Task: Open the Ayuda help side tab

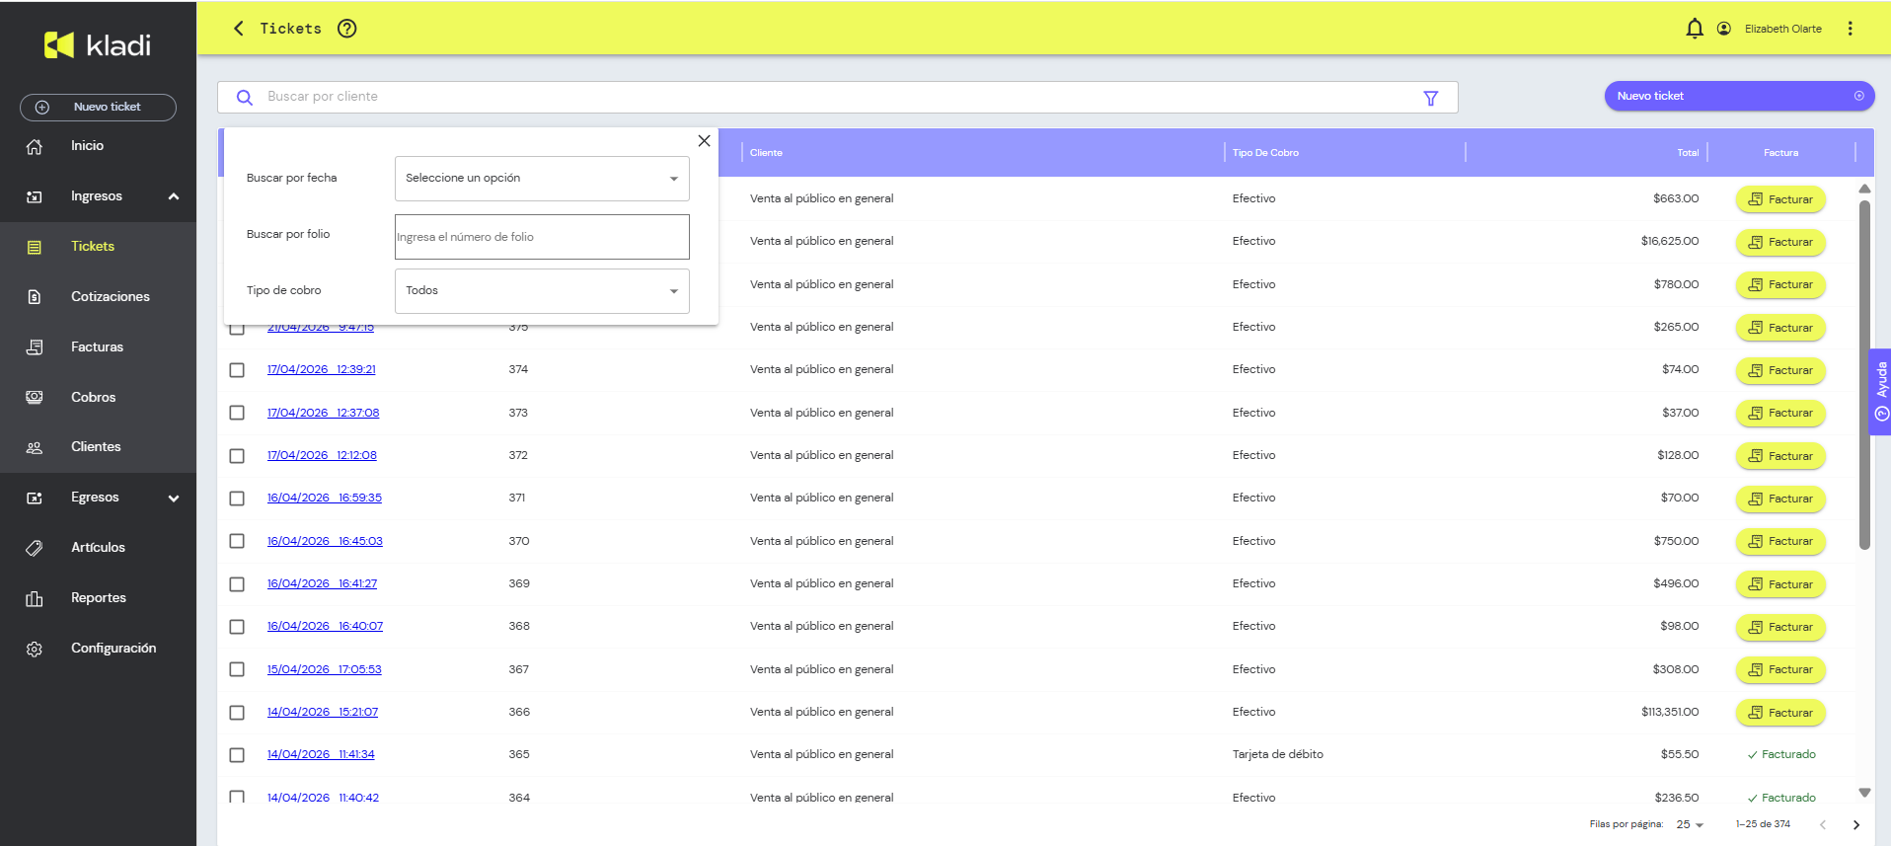Action: 1881,392
